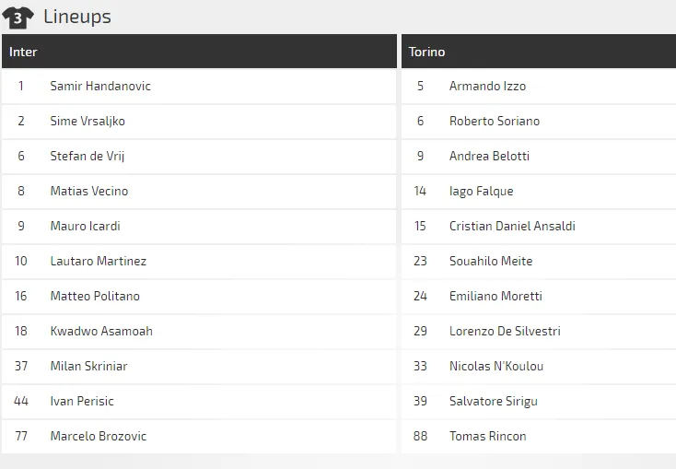676x469 pixels.
Task: Open Samir Handanovic's player link
Action: pyautogui.click(x=100, y=86)
